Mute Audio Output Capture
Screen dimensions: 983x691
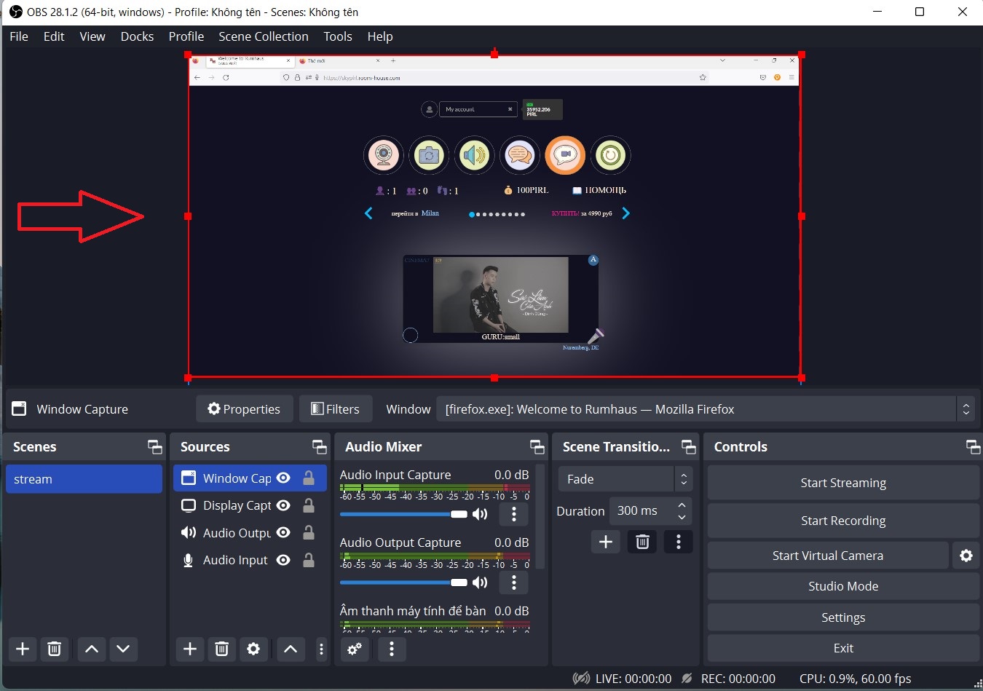click(x=480, y=583)
